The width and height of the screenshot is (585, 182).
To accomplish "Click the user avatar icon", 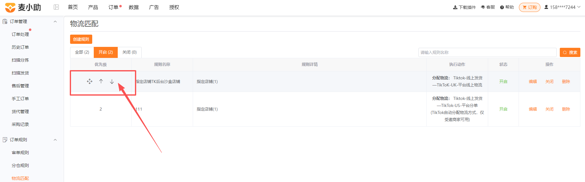I will 546,7.
